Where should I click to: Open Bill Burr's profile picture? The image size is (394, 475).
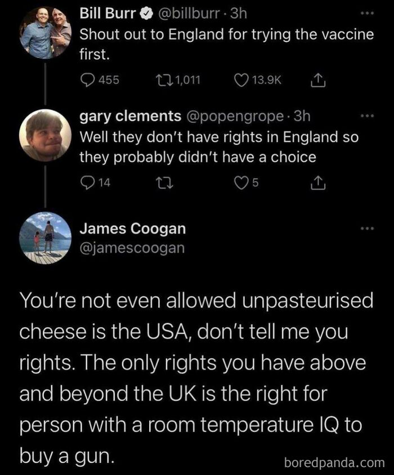[x=45, y=33]
